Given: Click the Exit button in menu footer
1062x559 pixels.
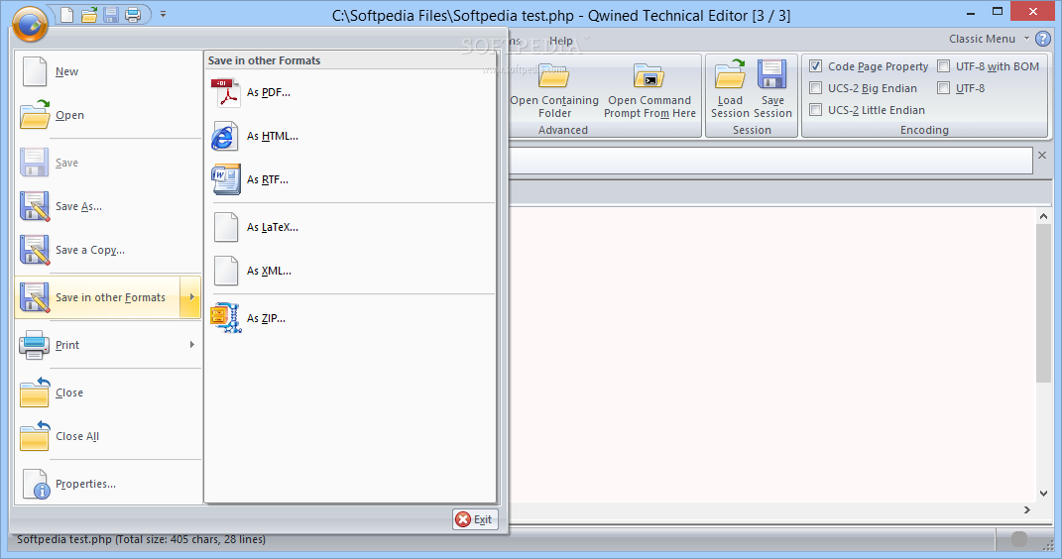Looking at the screenshot, I should [475, 519].
